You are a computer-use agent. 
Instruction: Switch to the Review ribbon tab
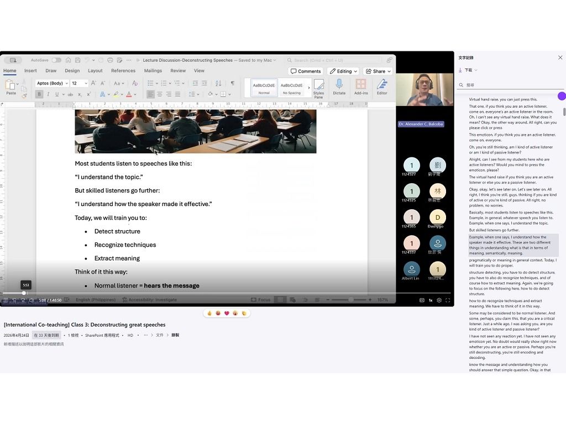178,71
